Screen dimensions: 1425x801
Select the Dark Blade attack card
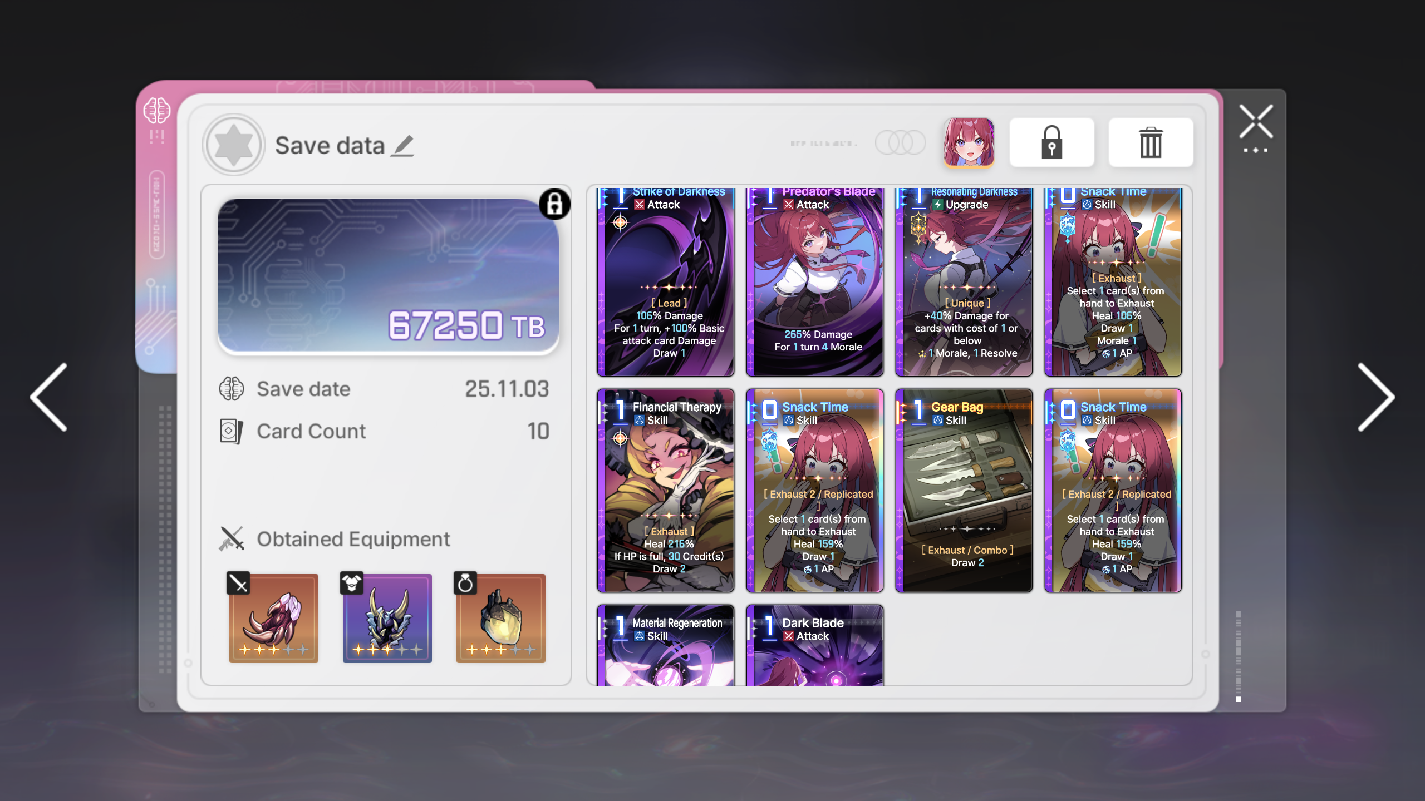814,645
